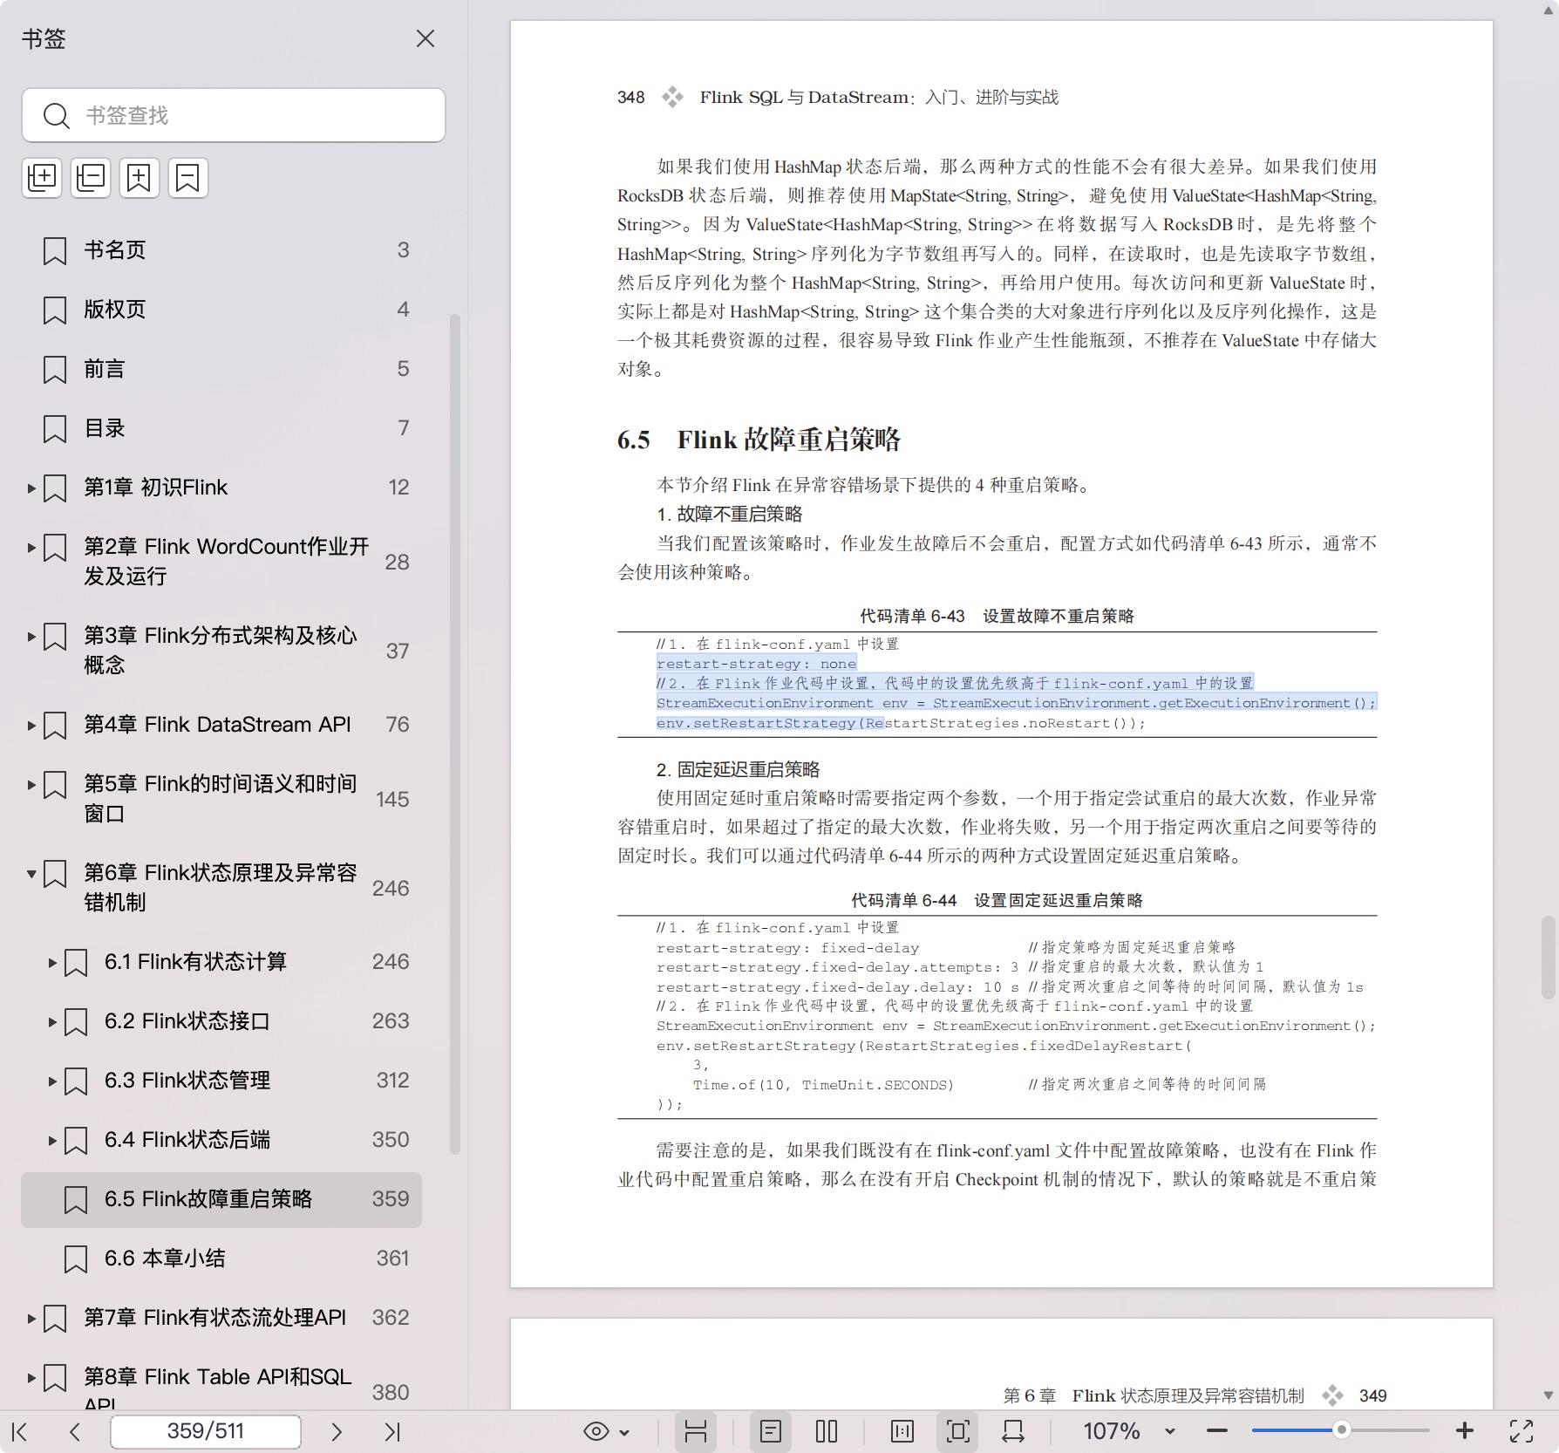
Task: Expand 6.1 Flink有状态计算 section
Action: click(52, 962)
